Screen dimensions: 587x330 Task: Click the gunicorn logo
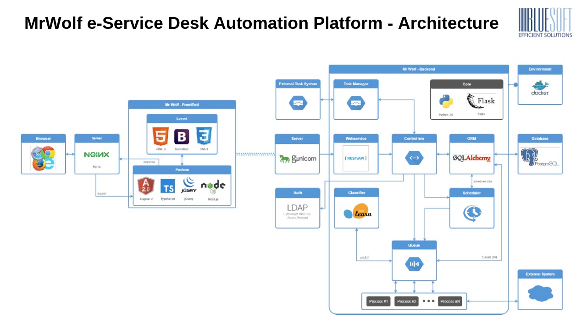298,159
